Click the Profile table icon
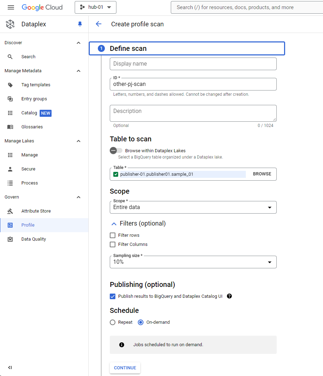Screen dimensions: 323x376 click(x=10, y=225)
